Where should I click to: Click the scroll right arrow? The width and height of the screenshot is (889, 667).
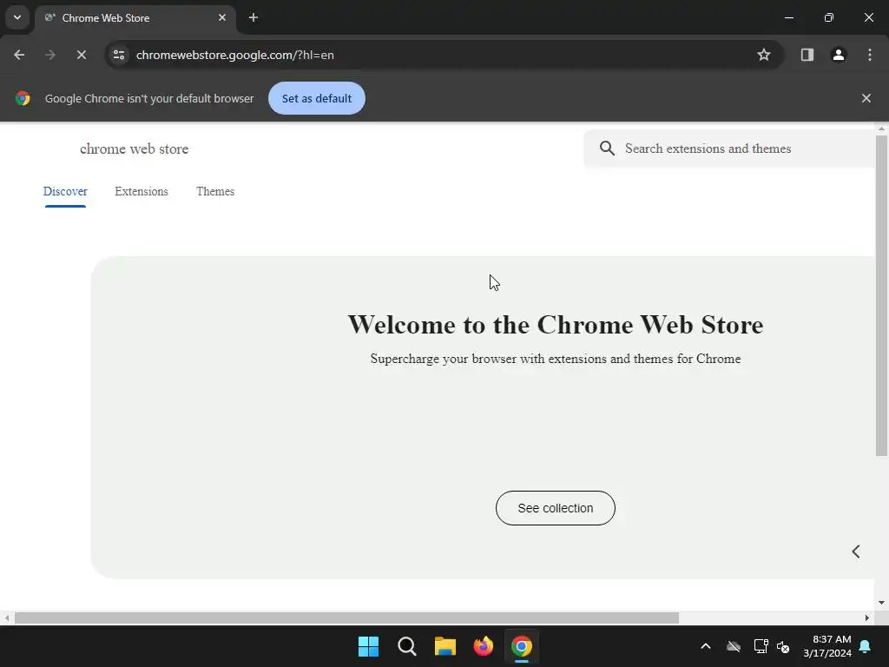pos(867,617)
